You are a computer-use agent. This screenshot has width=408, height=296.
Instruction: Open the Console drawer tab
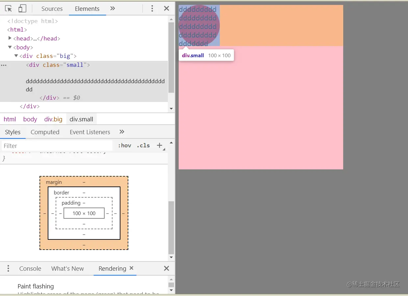pos(30,269)
